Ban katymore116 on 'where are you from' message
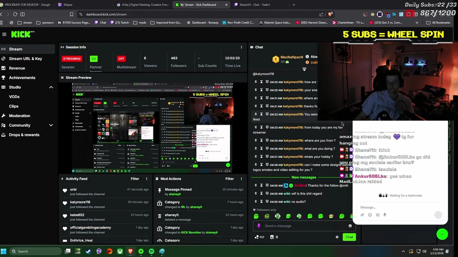458x257 pixels. point(267,140)
